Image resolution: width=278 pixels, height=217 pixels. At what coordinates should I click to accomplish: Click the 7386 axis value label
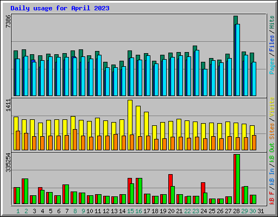(8, 21)
